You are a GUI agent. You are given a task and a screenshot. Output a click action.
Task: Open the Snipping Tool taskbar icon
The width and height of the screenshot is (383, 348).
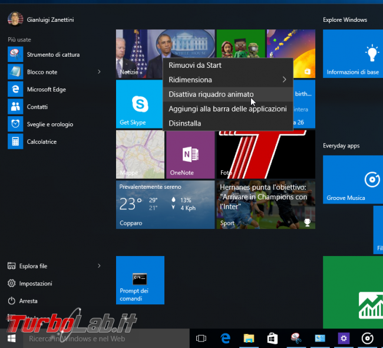pyautogui.click(x=296, y=339)
